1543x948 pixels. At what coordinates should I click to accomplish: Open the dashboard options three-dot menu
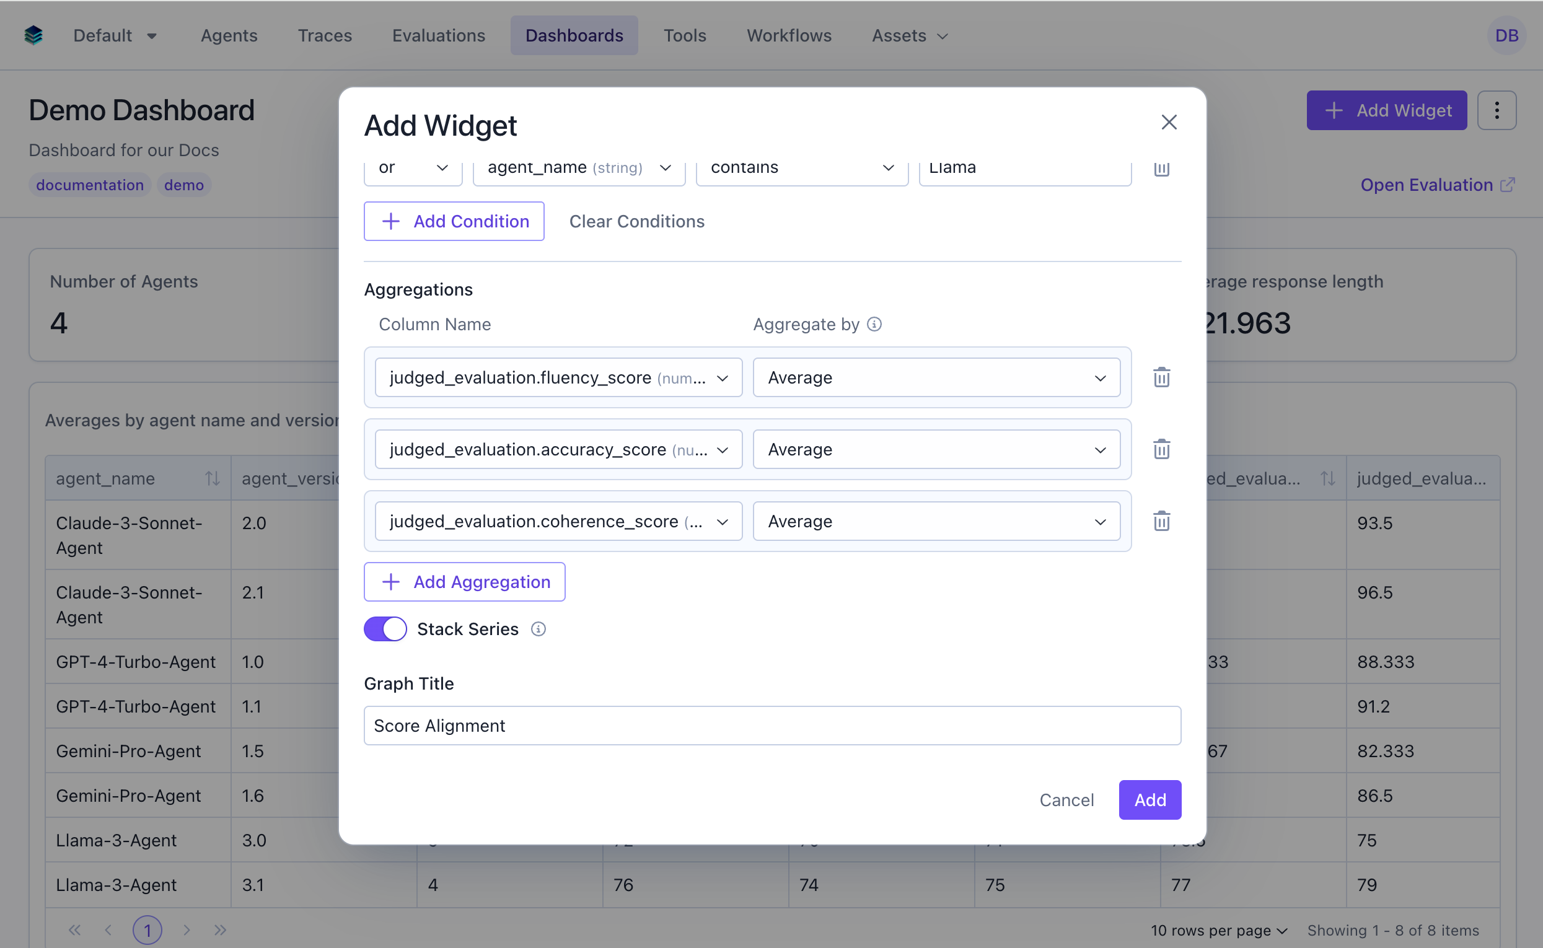1498,110
